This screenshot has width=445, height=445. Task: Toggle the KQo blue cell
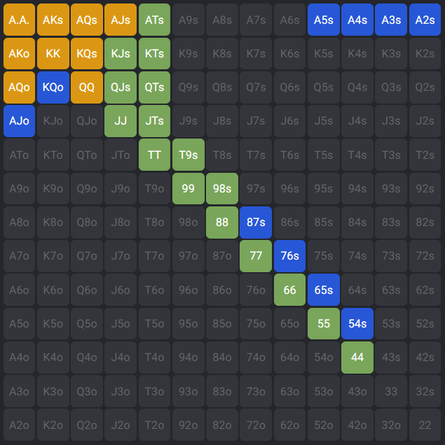point(53,87)
